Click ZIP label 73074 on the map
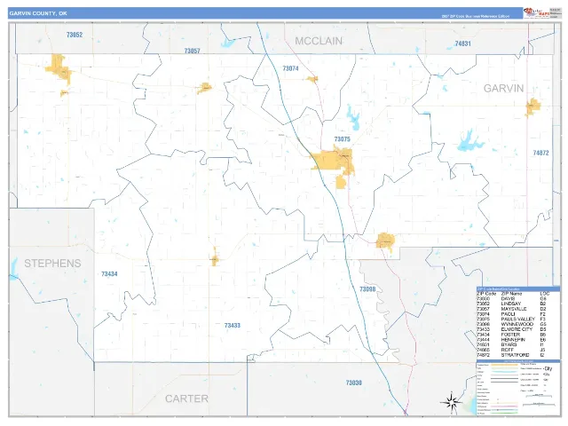568x426 pixels. (290, 68)
